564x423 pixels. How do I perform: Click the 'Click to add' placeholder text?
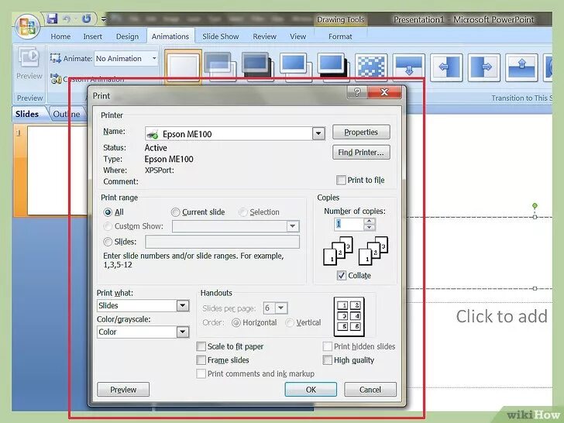502,317
